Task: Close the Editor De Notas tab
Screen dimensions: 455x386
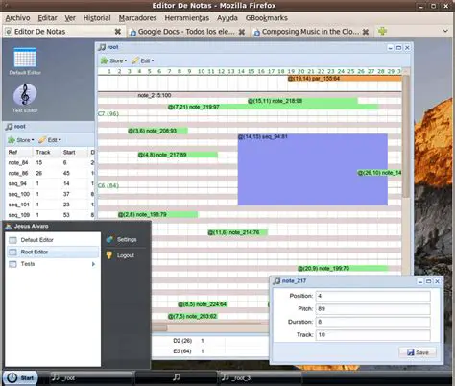Action: click(x=118, y=32)
